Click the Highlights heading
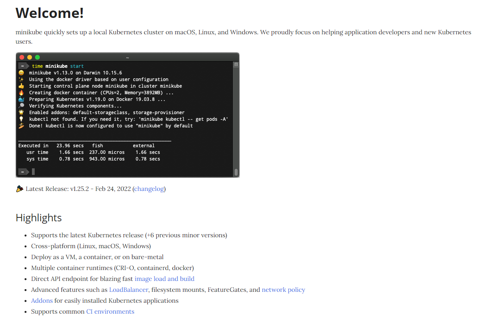The image size is (491, 323). (39, 217)
